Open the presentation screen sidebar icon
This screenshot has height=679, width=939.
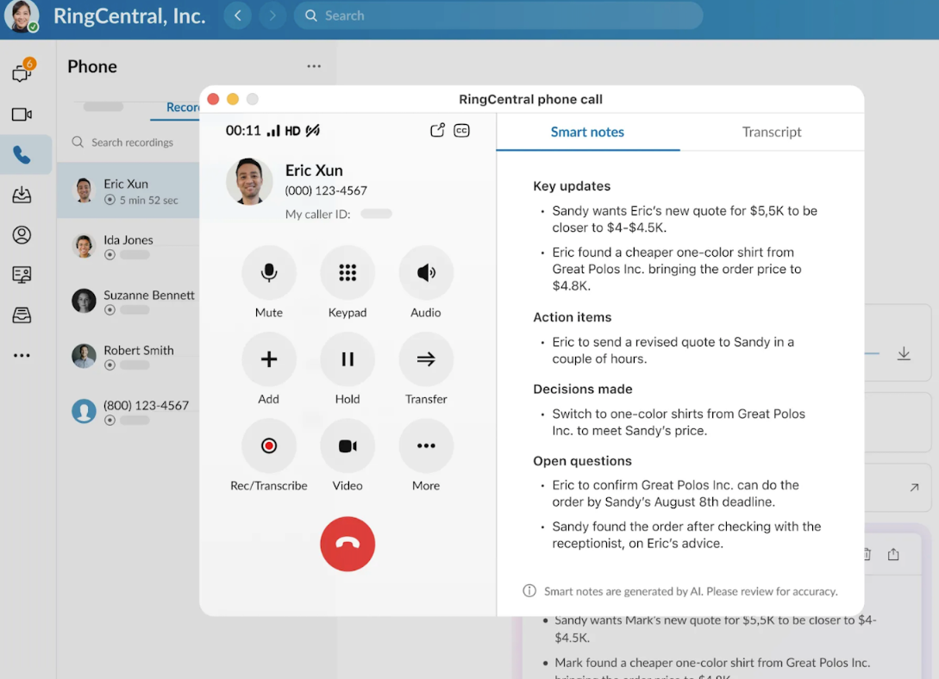[x=22, y=275]
